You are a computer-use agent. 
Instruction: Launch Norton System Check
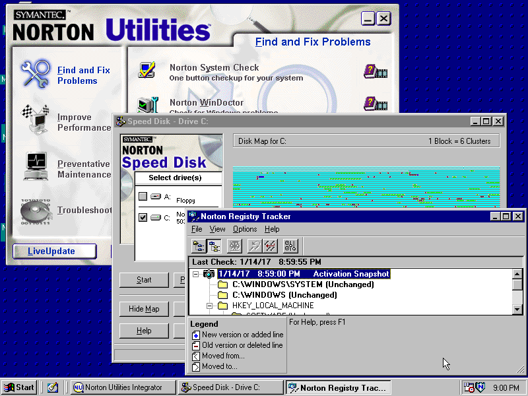[x=214, y=67]
